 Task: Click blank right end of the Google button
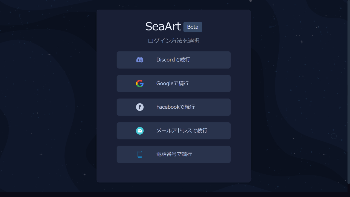[216, 83]
